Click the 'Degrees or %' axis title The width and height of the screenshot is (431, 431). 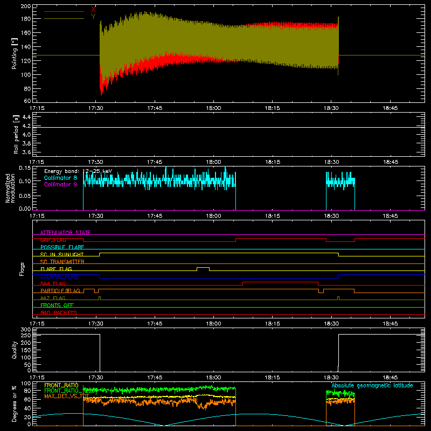[x=15, y=404]
